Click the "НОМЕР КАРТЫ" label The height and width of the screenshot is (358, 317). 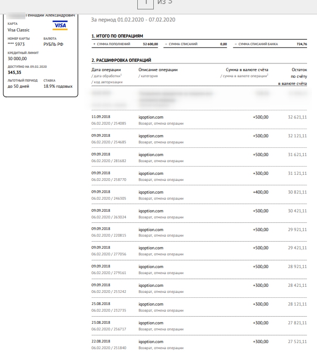pyautogui.click(x=19, y=39)
